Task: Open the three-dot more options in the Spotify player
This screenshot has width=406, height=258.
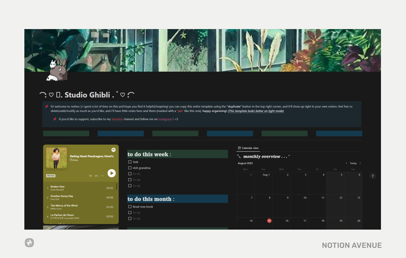Action: point(103,176)
